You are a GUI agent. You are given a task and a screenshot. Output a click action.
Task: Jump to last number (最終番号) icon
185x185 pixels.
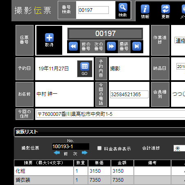137,46
